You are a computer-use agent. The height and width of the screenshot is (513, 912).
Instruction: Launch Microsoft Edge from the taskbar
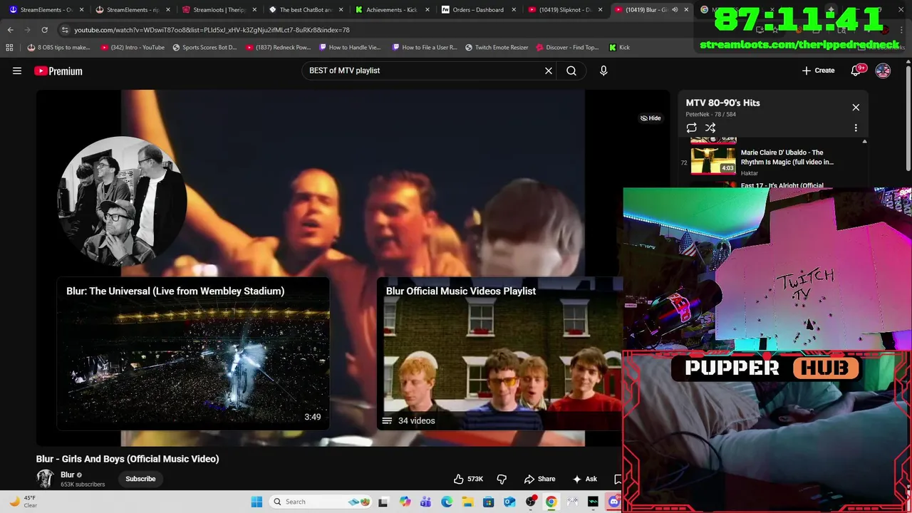click(447, 502)
